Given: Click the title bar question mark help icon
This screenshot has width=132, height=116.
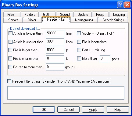Looking at the screenshot, I should (x=120, y=5).
